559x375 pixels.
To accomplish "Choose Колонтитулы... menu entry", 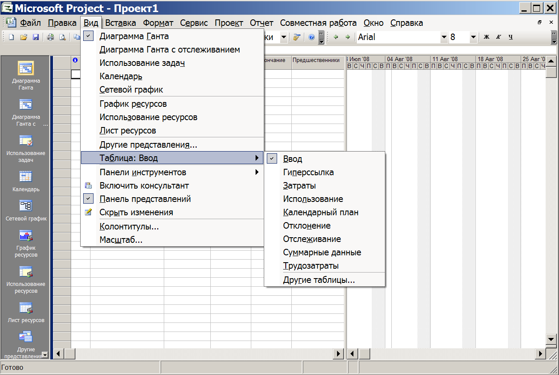I will (x=172, y=226).
